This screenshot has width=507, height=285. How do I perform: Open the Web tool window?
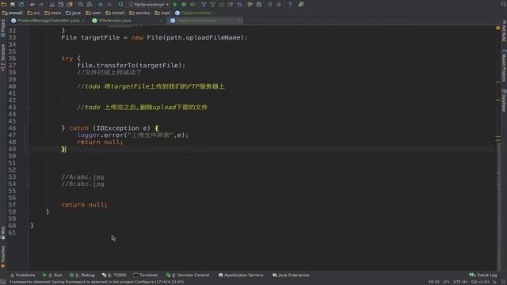tap(3, 233)
